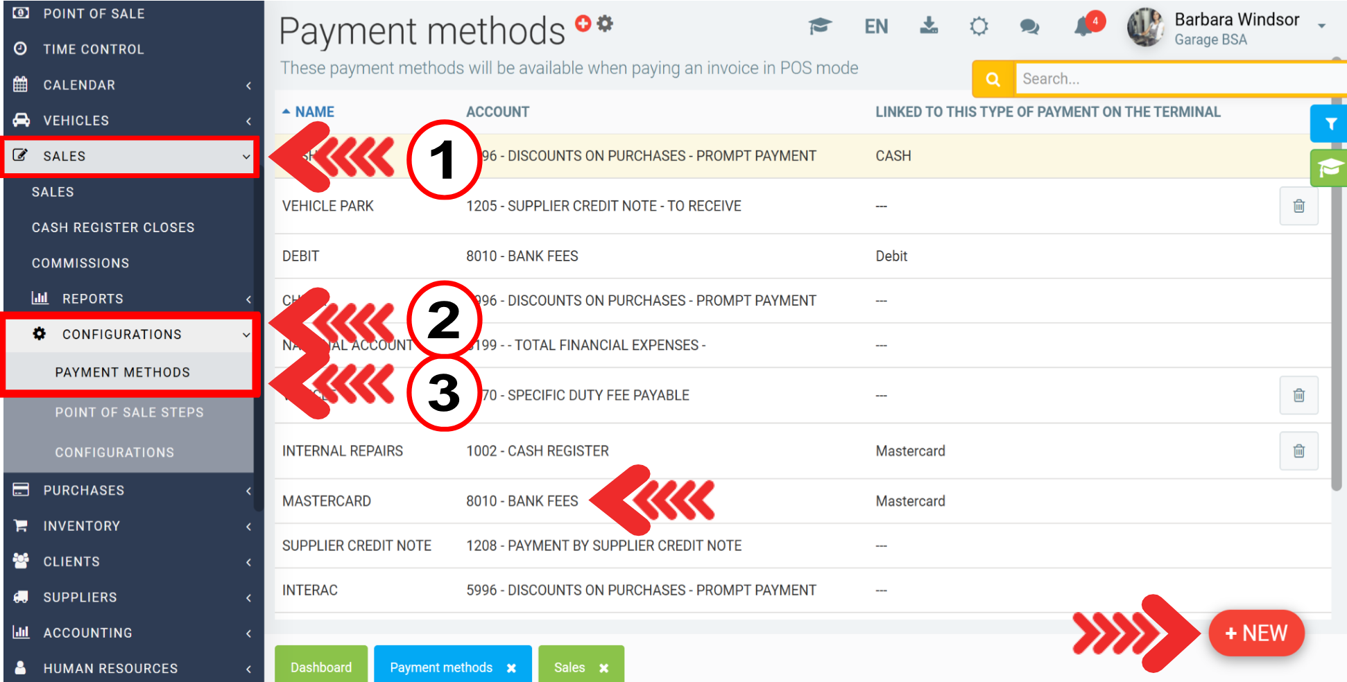Viewport: 1347px width, 682px height.
Task: Open Point of Sale Steps menu item
Action: (130, 412)
